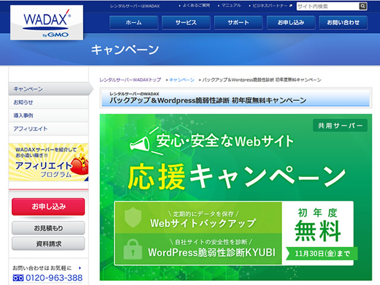Open the サポート nav tab
380x285 pixels.
tap(238, 23)
